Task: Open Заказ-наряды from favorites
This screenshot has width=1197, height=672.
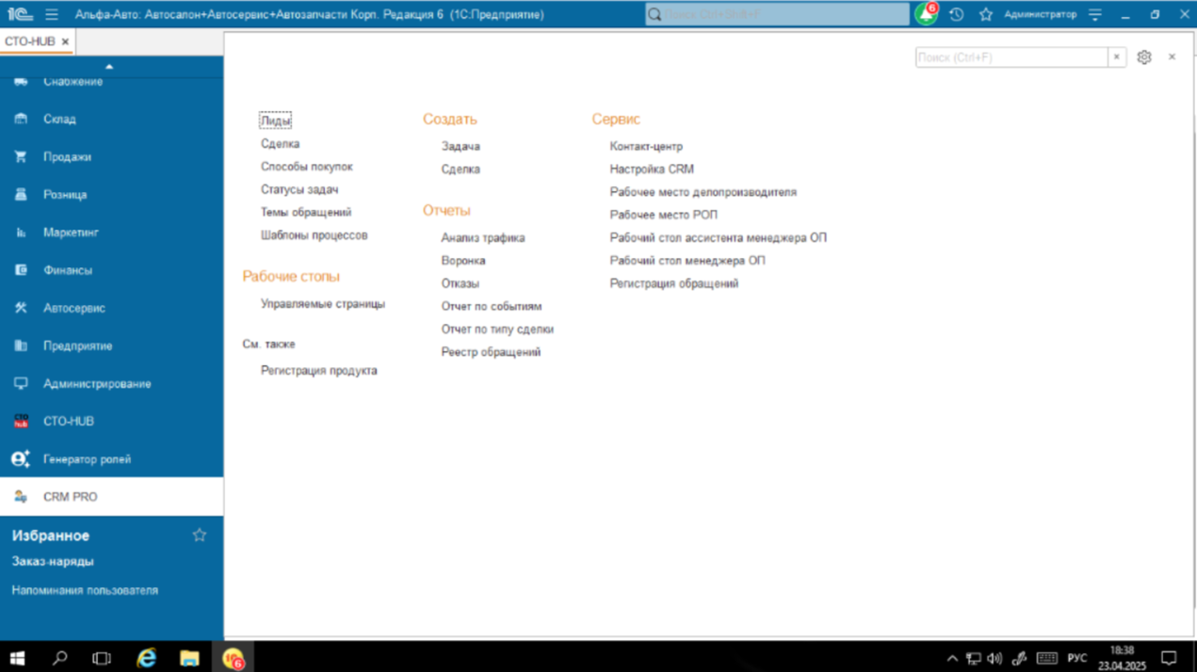Action: 53,562
